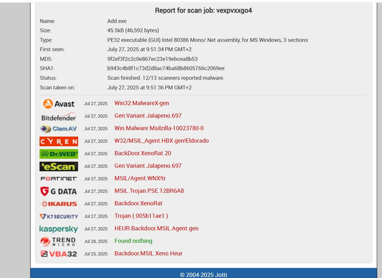Click the SHA1 hash value
This screenshot has width=382, height=278.
click(166, 69)
